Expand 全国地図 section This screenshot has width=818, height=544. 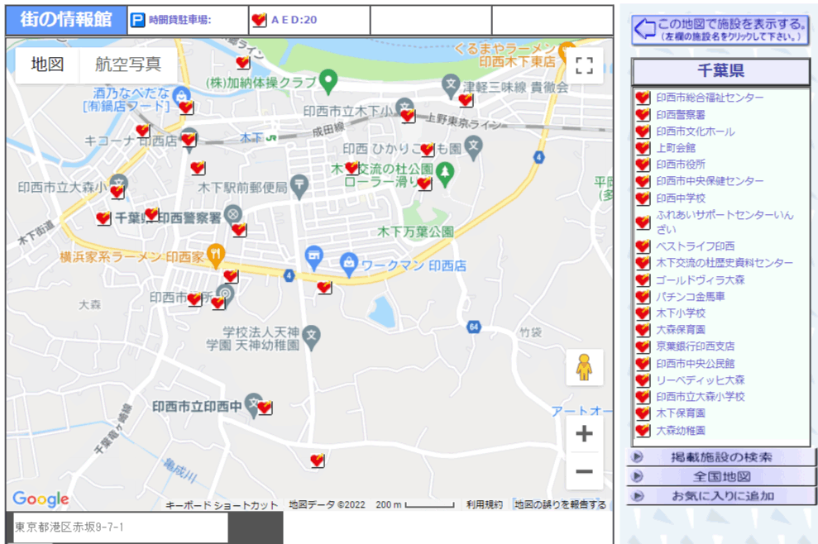pyautogui.click(x=720, y=476)
